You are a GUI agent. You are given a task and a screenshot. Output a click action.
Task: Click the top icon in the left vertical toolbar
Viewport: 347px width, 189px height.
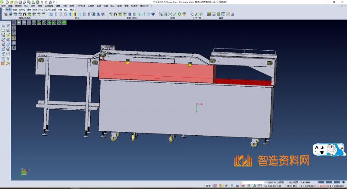tap(3, 26)
